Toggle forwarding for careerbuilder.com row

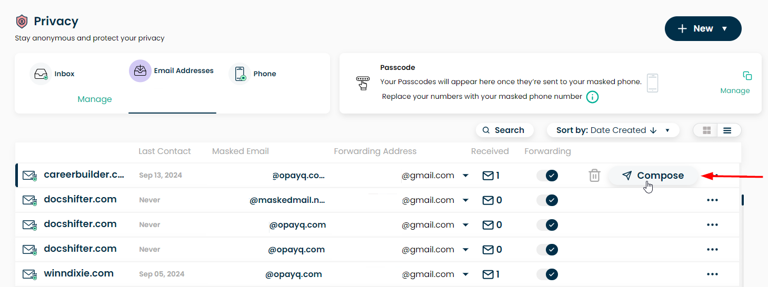tap(547, 176)
